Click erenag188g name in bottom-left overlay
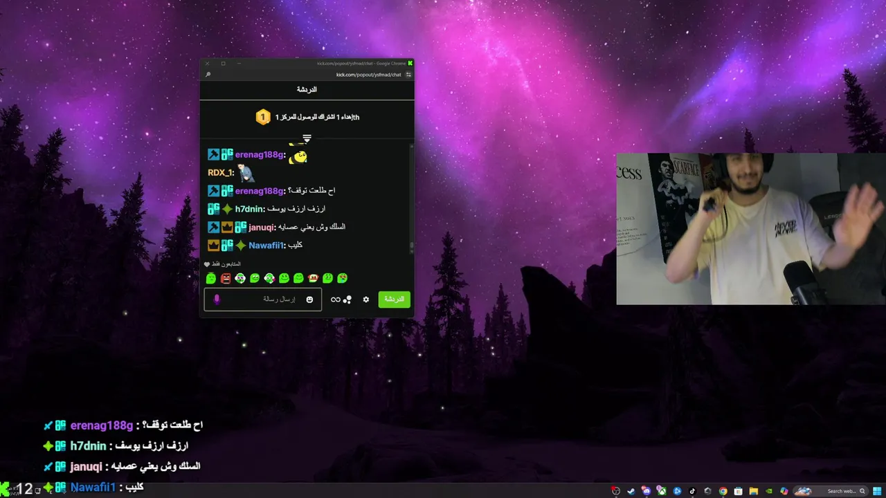886x498 pixels. 102,425
